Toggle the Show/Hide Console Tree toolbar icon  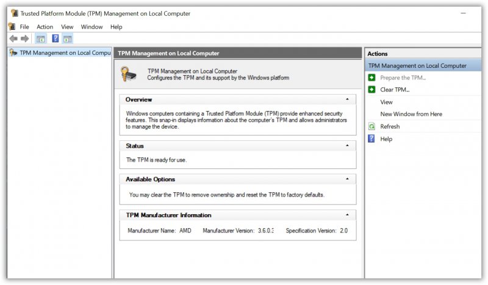(x=41, y=38)
